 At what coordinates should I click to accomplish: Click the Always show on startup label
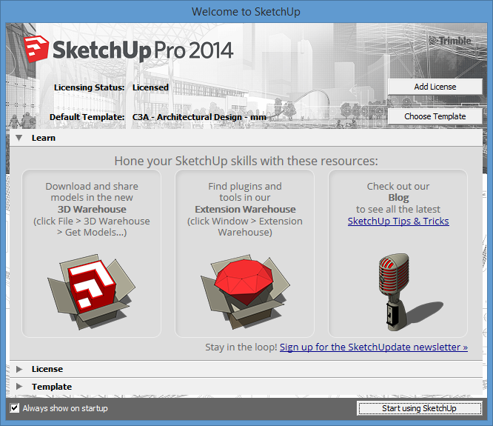tap(65, 408)
